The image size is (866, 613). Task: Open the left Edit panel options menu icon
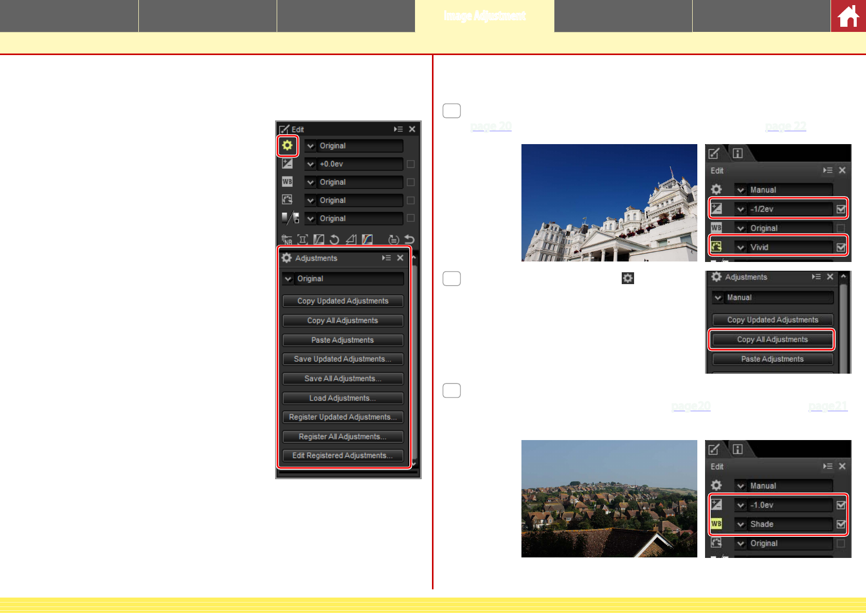pos(398,129)
